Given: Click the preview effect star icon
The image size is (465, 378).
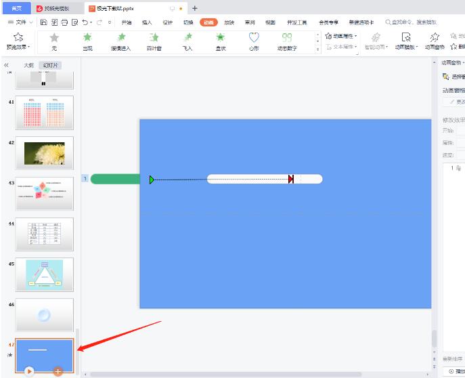Looking at the screenshot, I should 18,37.
